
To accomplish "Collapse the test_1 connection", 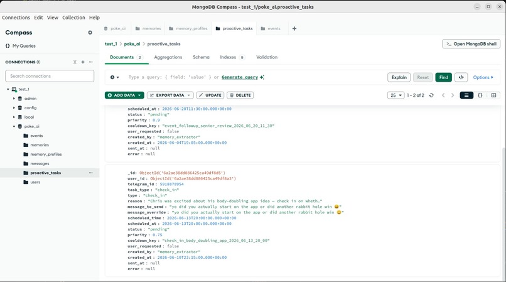I will click(x=8, y=89).
